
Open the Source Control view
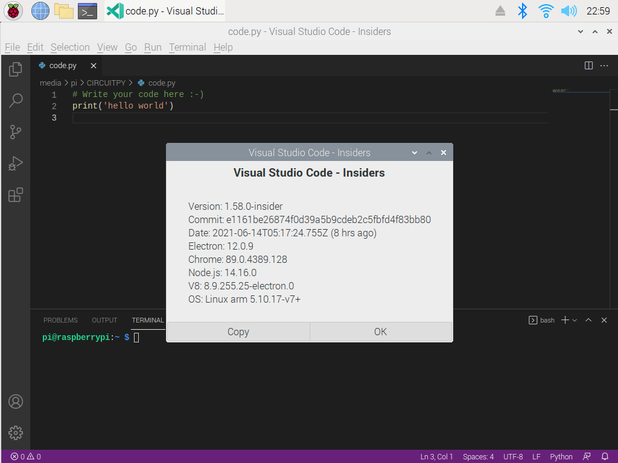[x=15, y=132]
